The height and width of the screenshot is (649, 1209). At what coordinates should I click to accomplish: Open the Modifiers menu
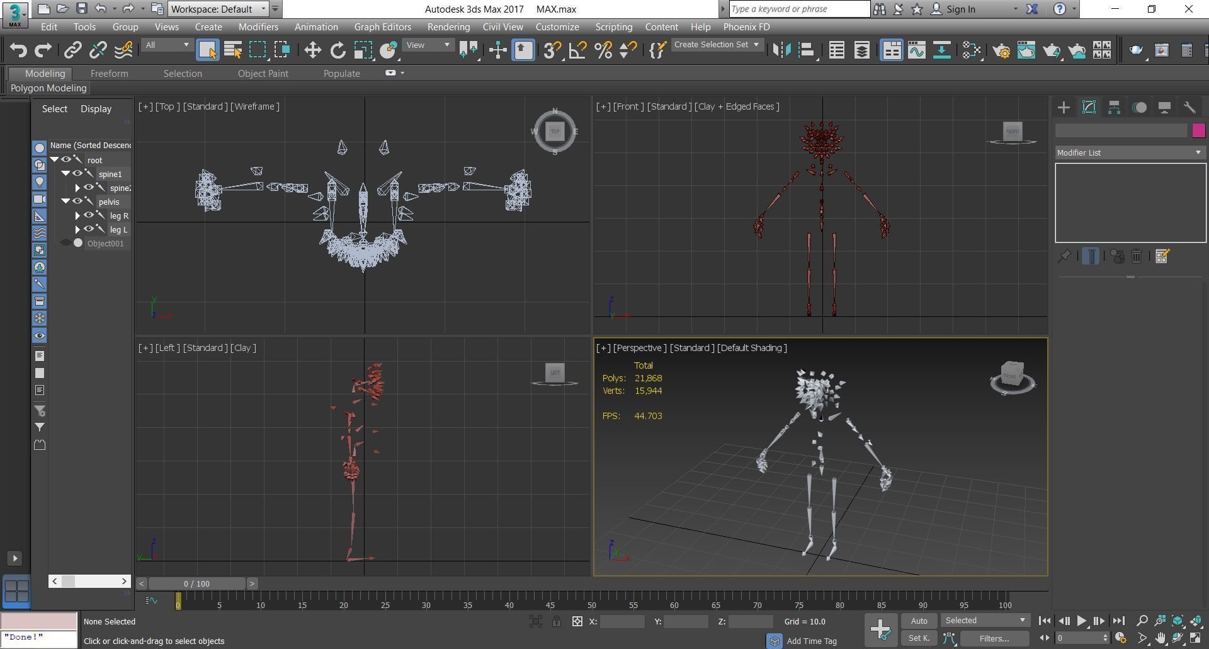click(x=258, y=27)
